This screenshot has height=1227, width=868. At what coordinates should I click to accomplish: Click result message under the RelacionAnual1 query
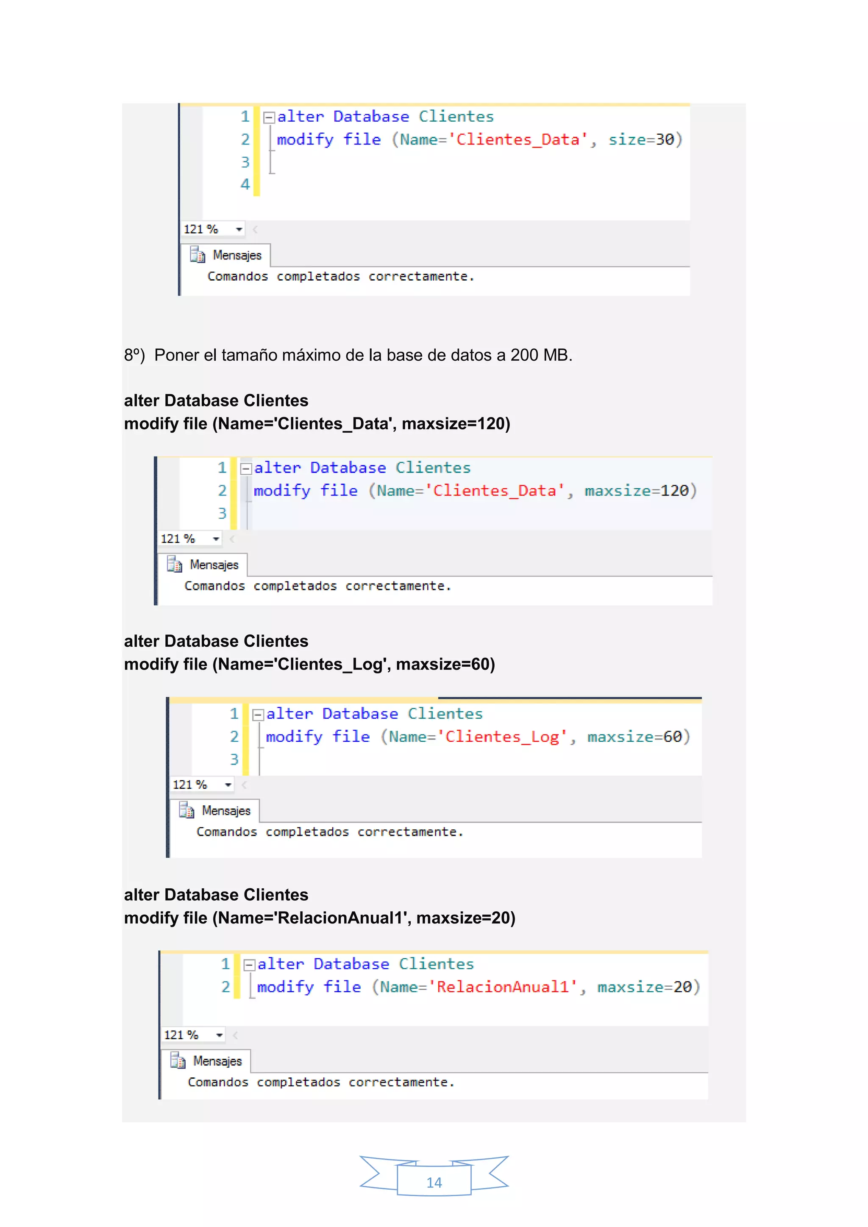tap(321, 1082)
